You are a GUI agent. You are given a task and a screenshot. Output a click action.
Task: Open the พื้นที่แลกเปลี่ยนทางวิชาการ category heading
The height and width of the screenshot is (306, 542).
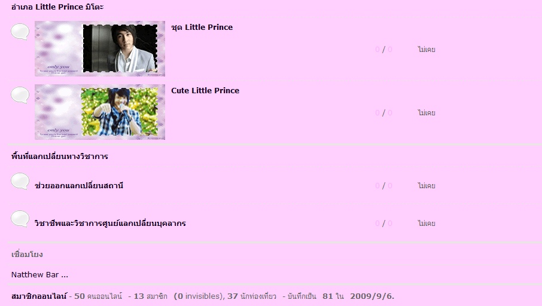click(x=59, y=156)
